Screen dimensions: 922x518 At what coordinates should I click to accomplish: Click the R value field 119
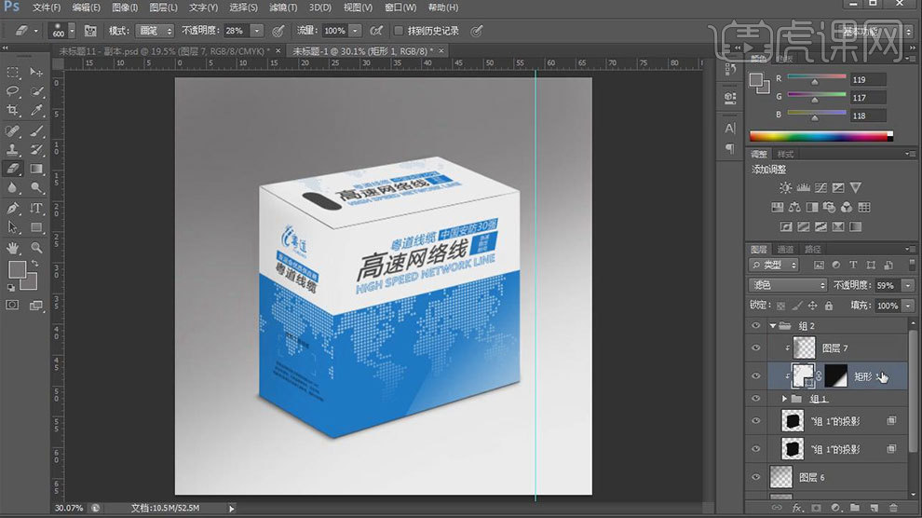tap(867, 79)
